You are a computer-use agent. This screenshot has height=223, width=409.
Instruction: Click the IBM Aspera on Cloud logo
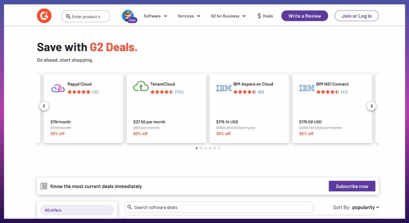click(x=224, y=88)
